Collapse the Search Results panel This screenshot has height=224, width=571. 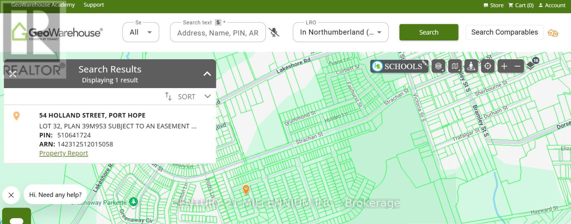click(207, 74)
